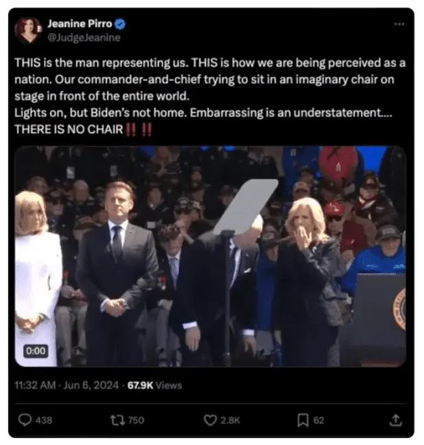Click the 750 reposts count

[136, 420]
